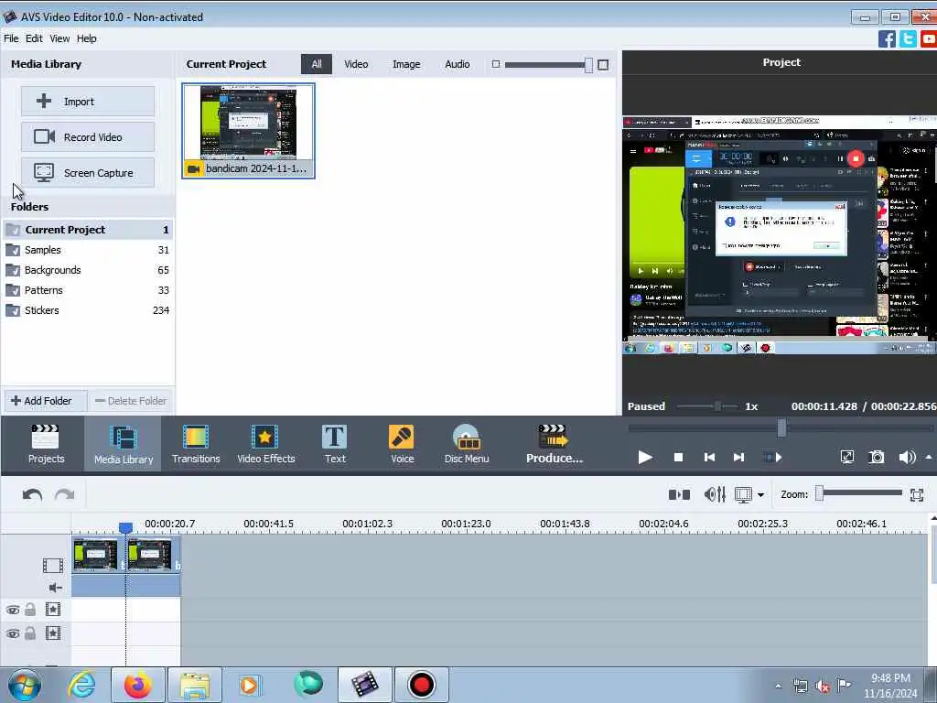Open the Transitions tool

(196, 444)
